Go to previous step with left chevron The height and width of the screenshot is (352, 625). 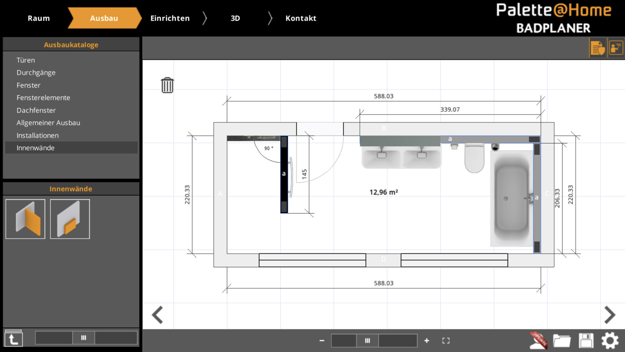point(158,315)
